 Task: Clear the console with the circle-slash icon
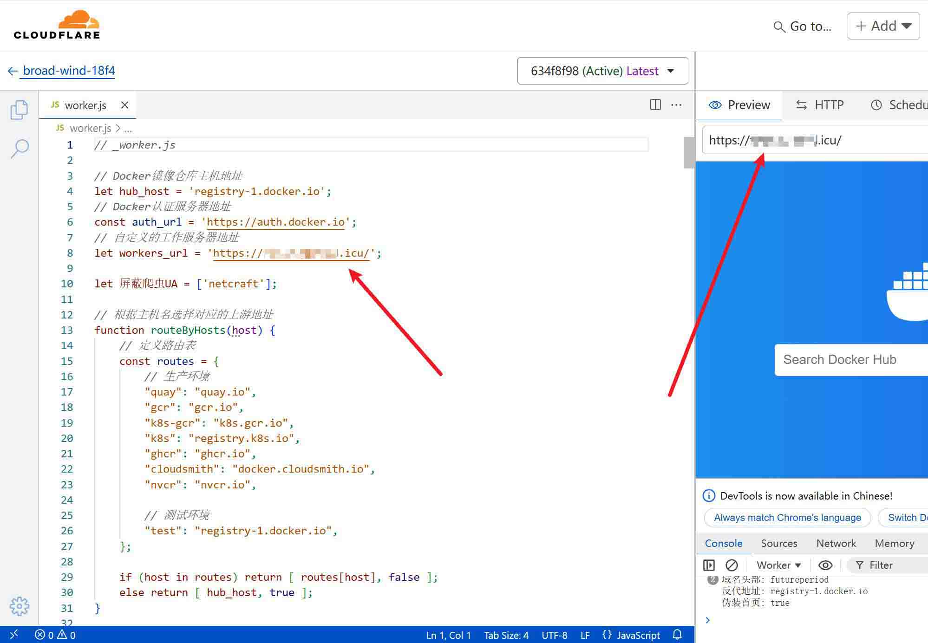tap(732, 565)
